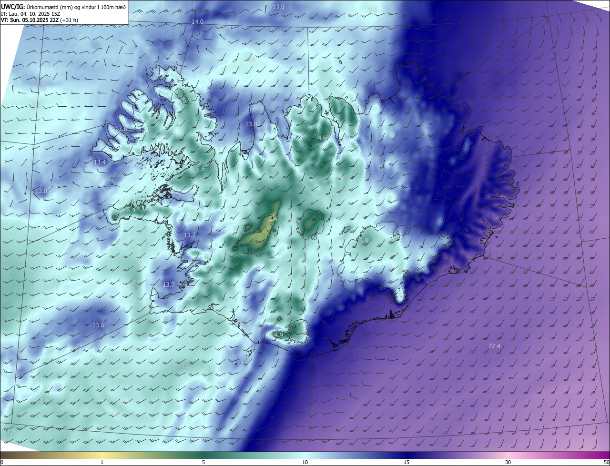610x466 pixels.
Task: Click the 5 tick on the color scale
Action: pos(203,462)
